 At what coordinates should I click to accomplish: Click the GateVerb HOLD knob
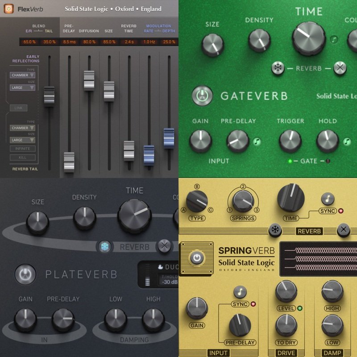[x=328, y=141]
